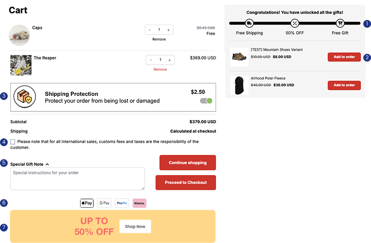
Task: Add Airhood Polar Fleece to order
Action: 344,85
